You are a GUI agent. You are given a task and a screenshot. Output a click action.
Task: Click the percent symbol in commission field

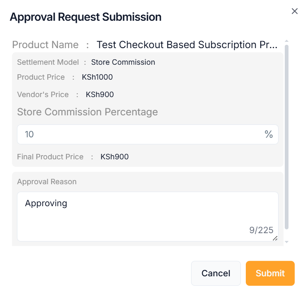point(269,134)
